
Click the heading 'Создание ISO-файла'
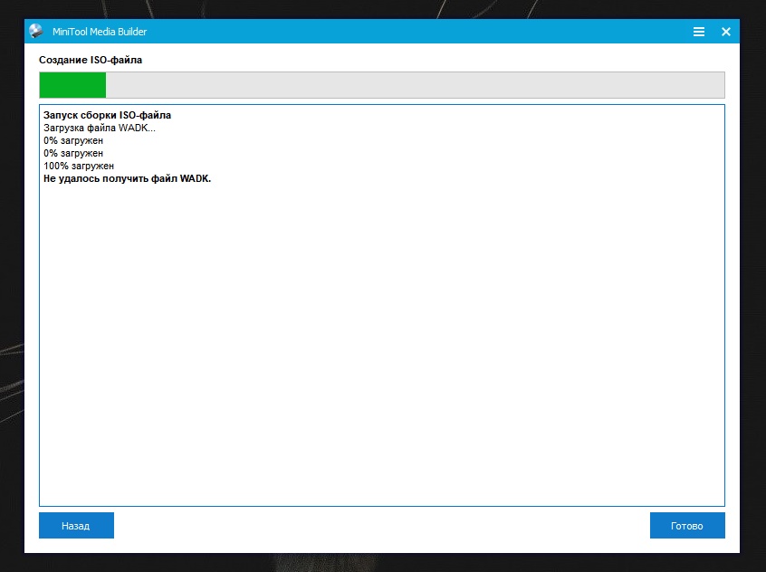91,60
